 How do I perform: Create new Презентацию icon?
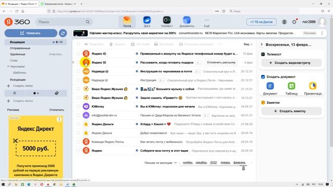pyautogui.click(x=313, y=86)
